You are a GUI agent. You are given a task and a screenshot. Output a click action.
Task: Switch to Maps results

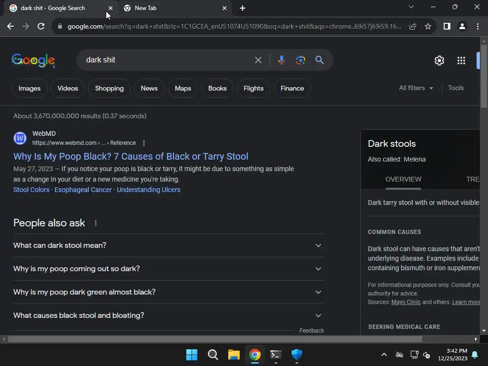tap(183, 88)
